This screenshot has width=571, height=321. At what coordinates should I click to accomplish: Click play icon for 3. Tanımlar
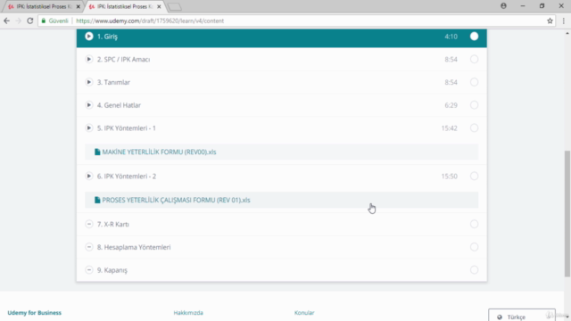click(89, 82)
